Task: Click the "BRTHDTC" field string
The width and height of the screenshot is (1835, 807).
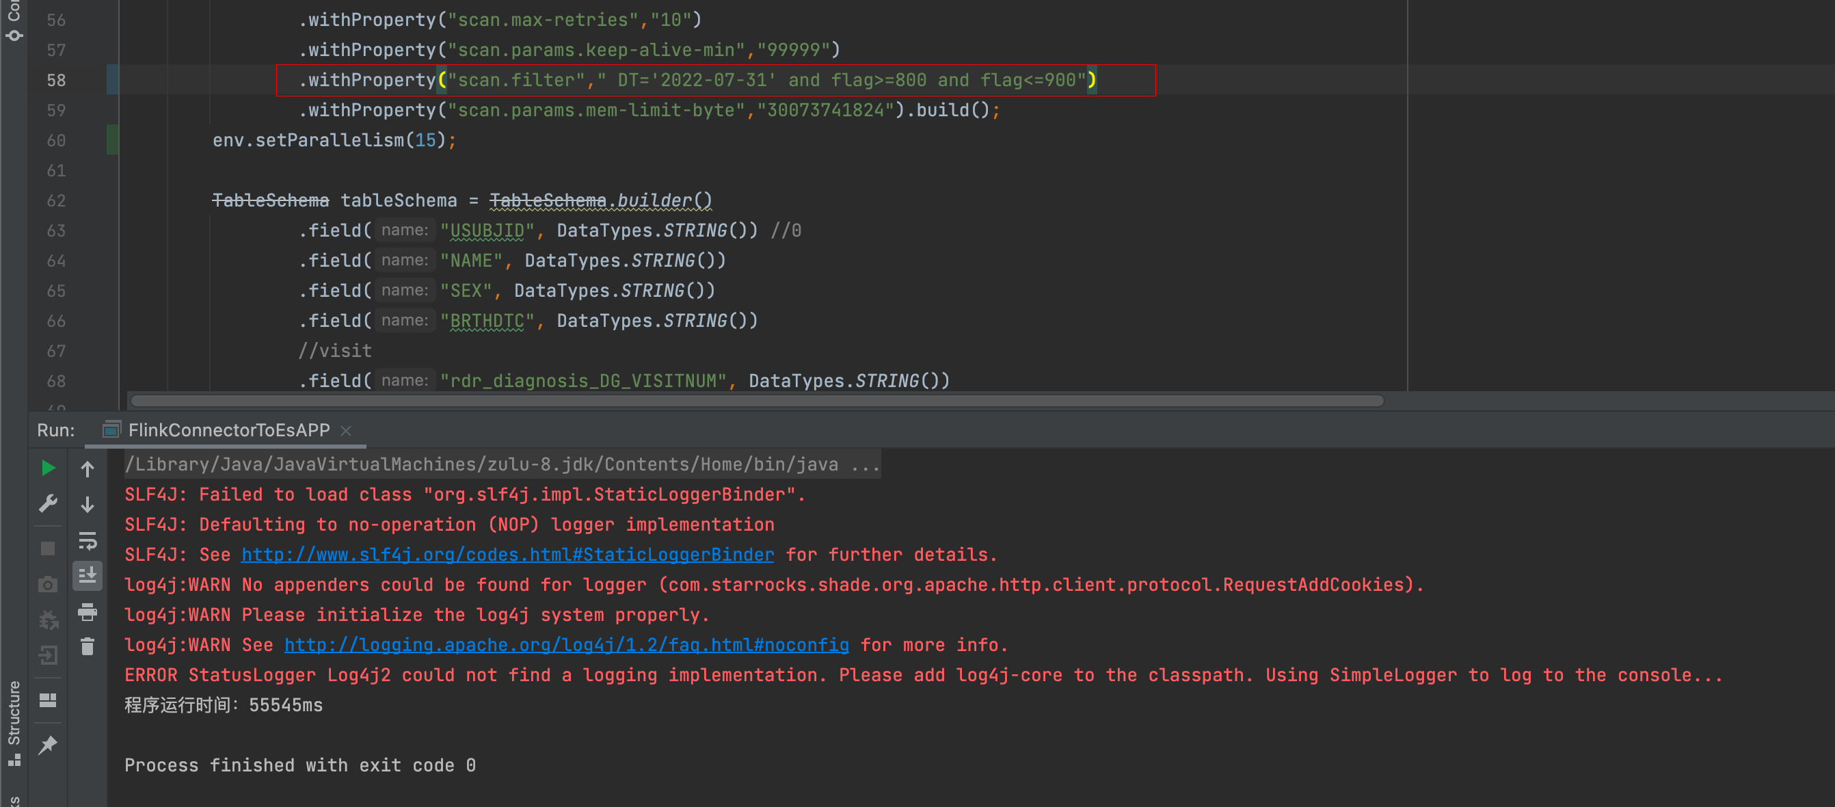Action: 487,321
